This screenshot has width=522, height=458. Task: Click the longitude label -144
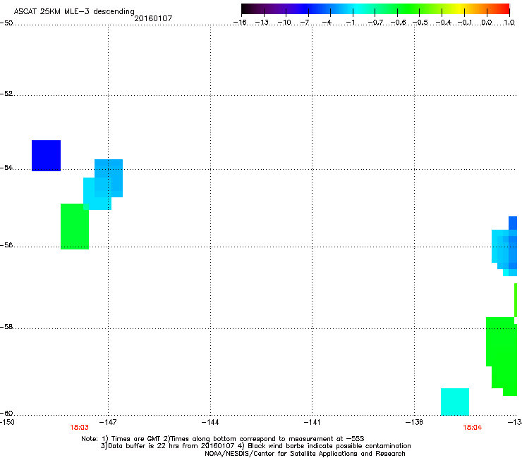(210, 422)
